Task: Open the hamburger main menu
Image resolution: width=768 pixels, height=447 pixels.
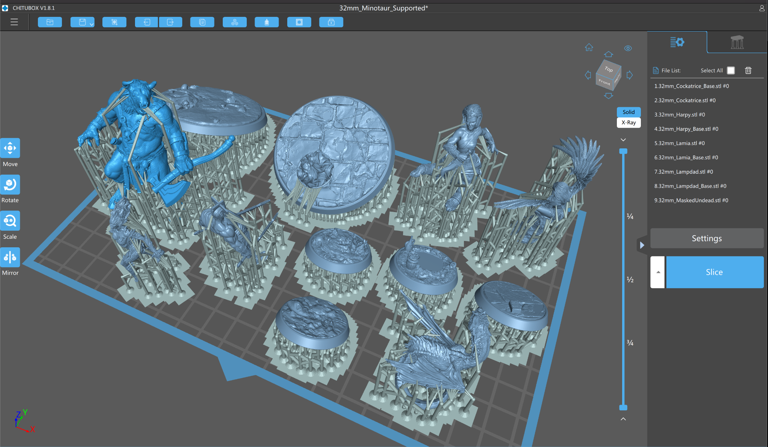Action: point(14,22)
